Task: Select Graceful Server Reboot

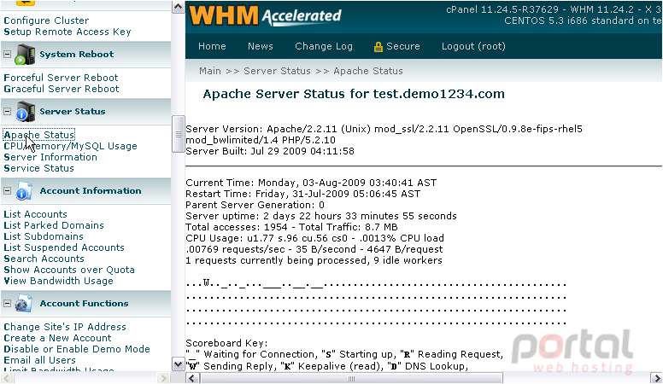Action: coord(62,89)
